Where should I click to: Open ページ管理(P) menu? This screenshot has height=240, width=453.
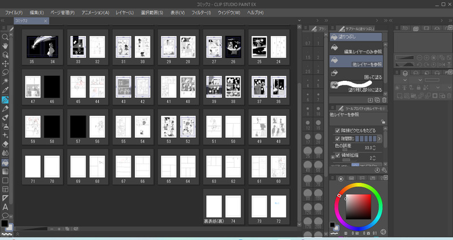point(62,12)
